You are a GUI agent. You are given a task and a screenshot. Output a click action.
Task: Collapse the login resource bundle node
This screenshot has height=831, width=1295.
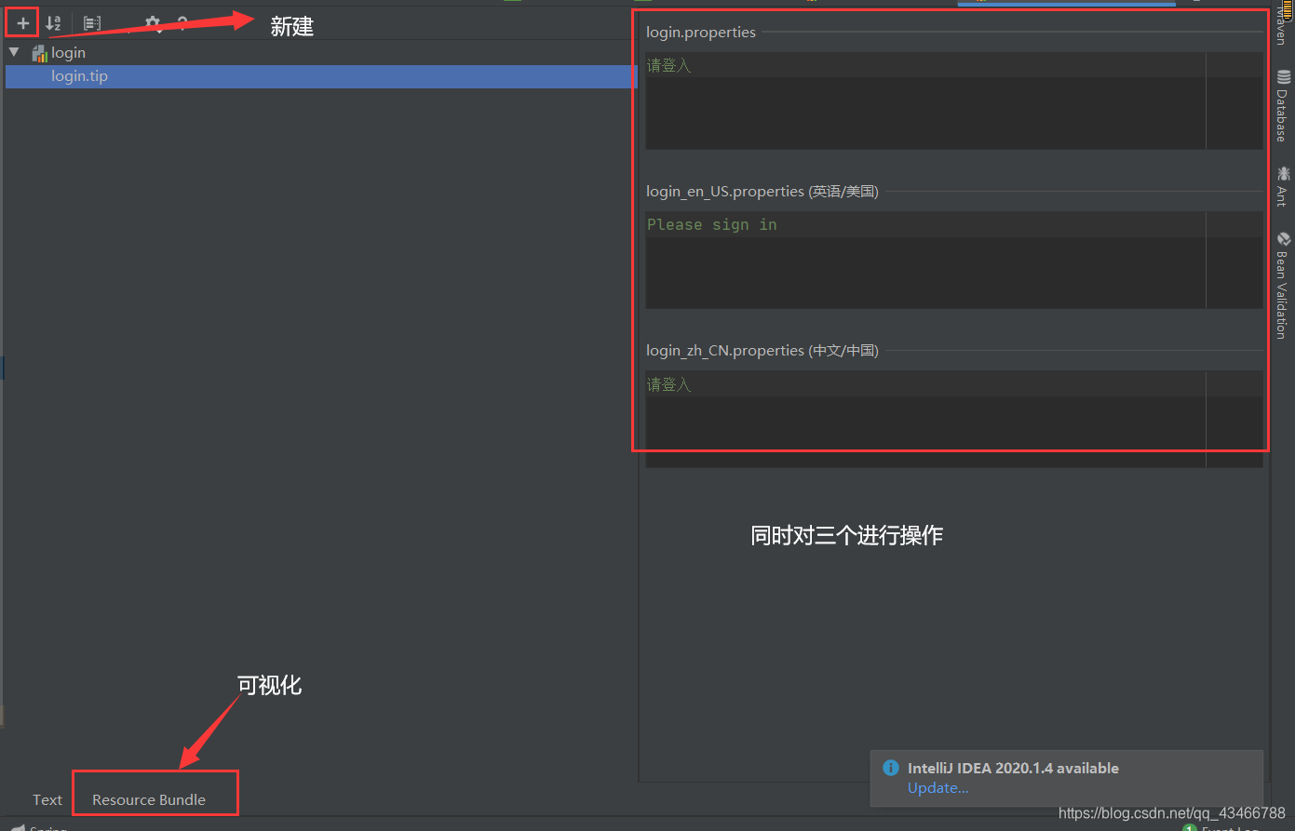[14, 52]
